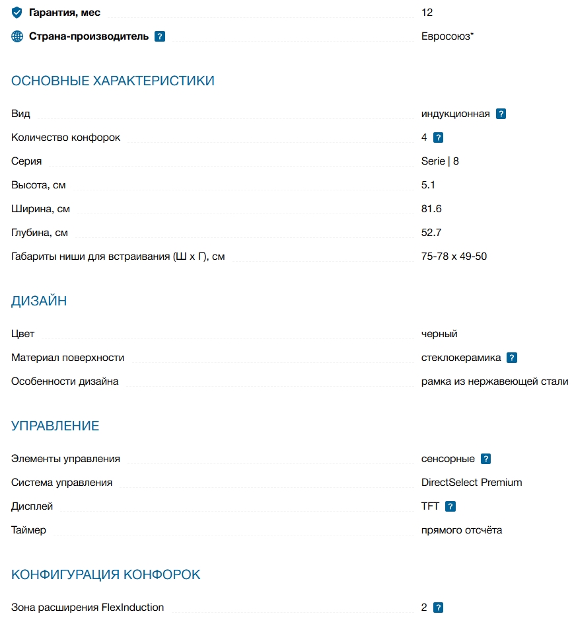Viewport: 572px width, 630px height.
Task: Open the help icon next to сенсорные
Action: point(486,459)
